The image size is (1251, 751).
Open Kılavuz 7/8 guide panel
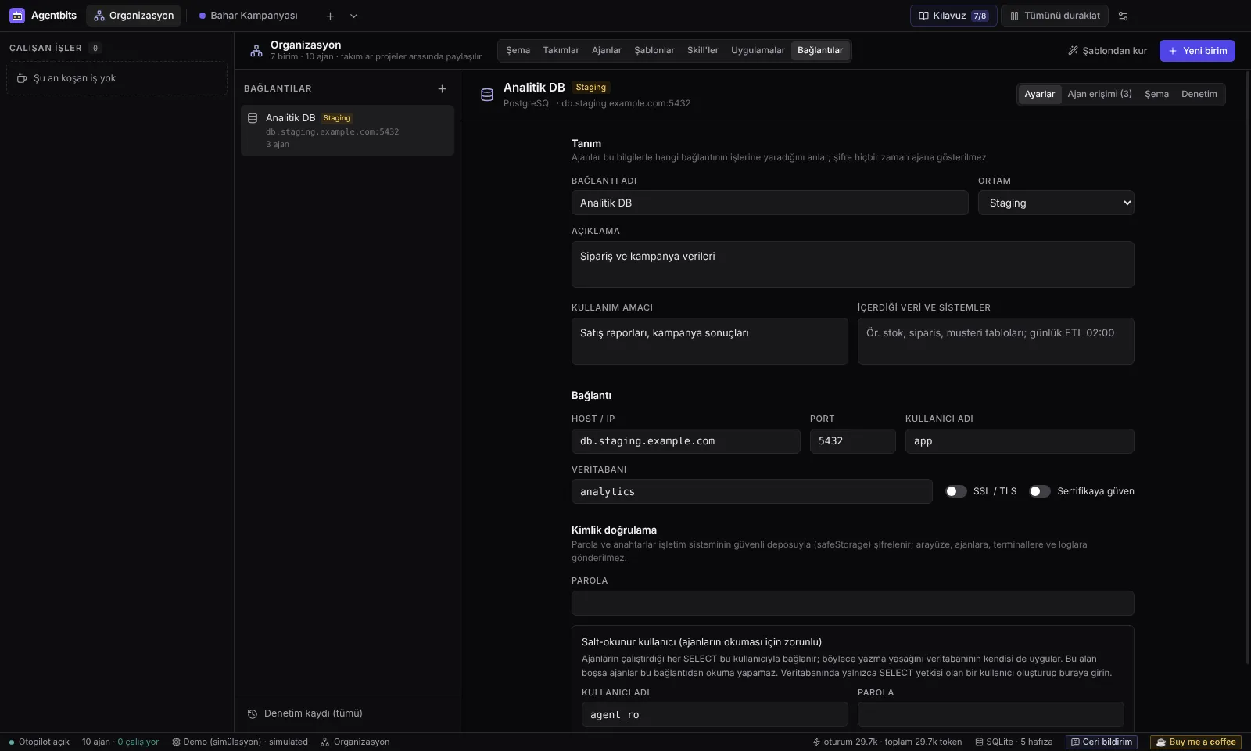[x=953, y=16]
